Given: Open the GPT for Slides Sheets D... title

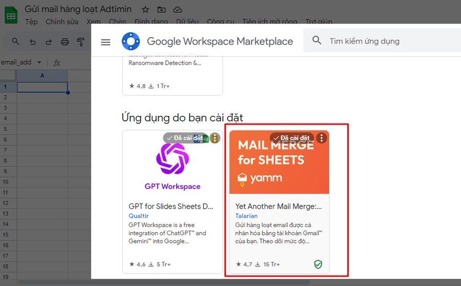Looking at the screenshot, I should coord(171,207).
